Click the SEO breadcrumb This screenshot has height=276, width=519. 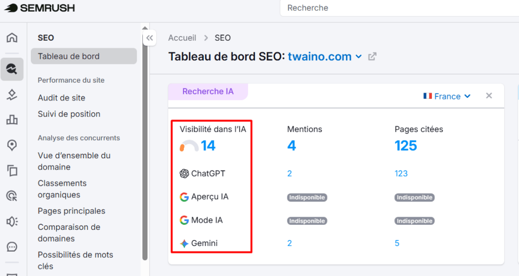[223, 38]
